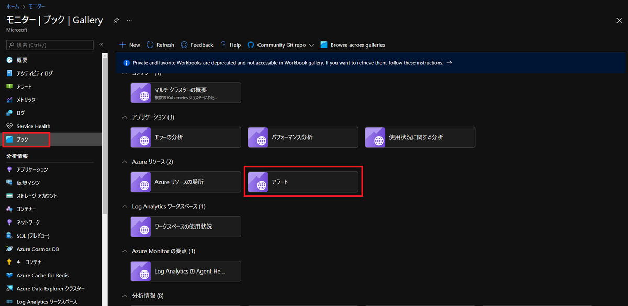
Task: Click the ストレージ アカウント icon in sidebar
Action: pos(9,196)
